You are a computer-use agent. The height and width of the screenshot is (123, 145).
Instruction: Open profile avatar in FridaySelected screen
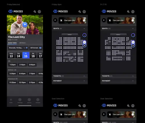[x=39, y=12]
